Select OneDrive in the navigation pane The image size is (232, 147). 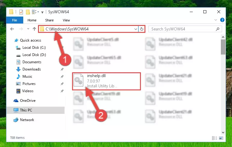pos(28,101)
